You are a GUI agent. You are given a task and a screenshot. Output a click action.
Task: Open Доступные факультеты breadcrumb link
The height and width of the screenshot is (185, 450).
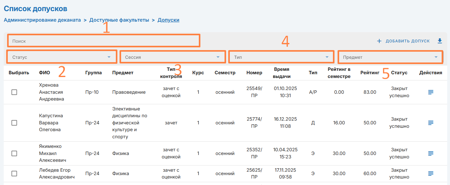119,20
